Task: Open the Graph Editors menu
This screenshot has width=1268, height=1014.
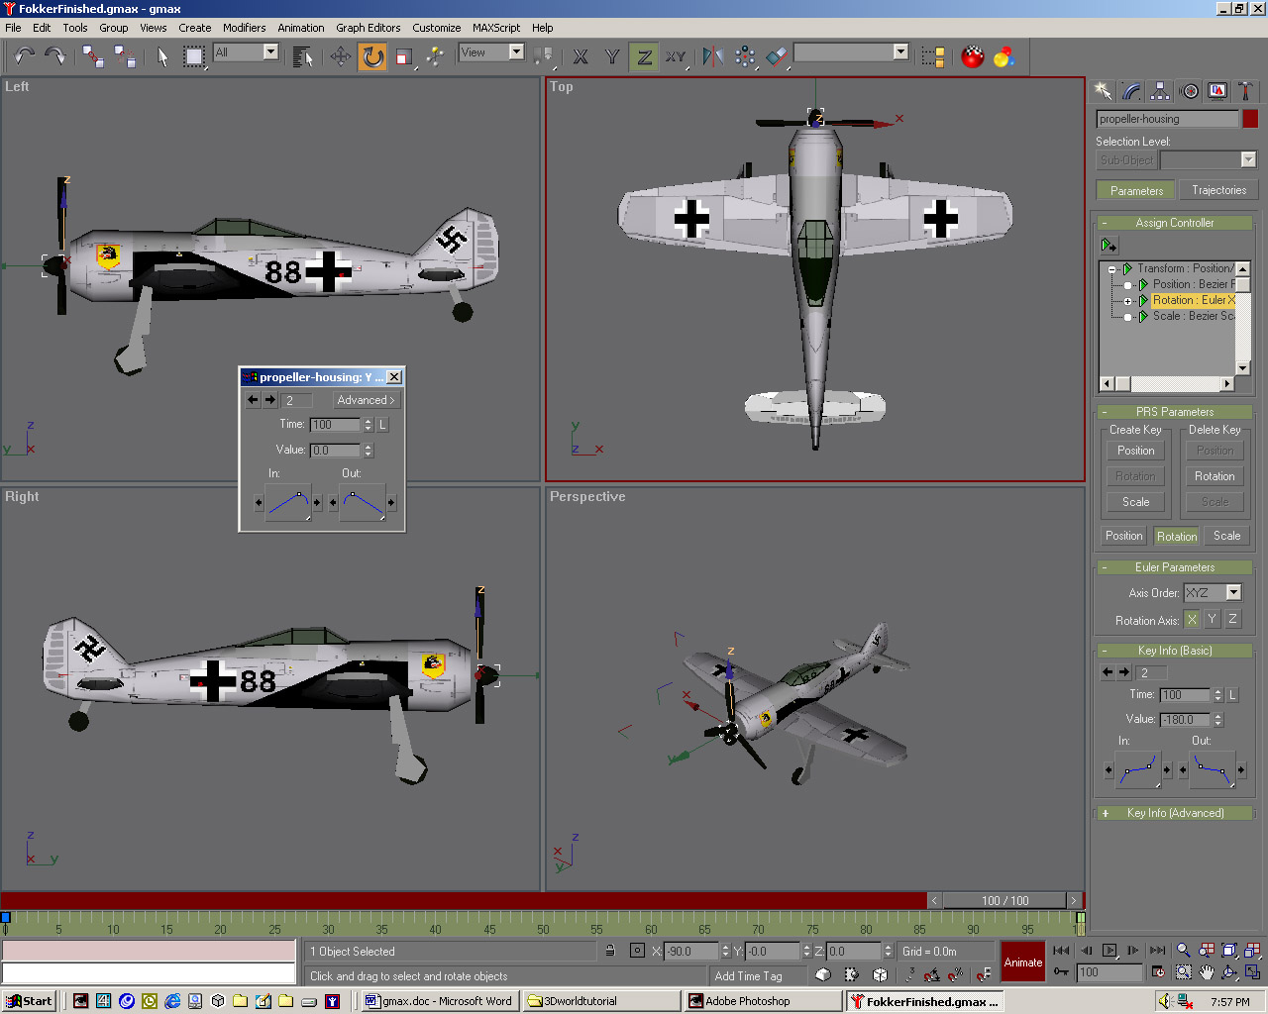Action: pos(368,28)
